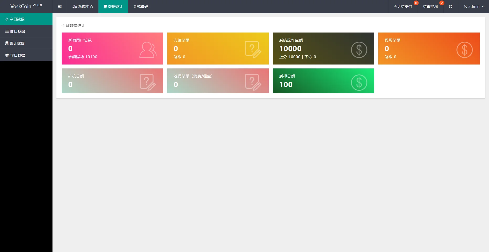Open 今天待支付 pending payments link
Screen dimensions: 489x252
[403, 7]
